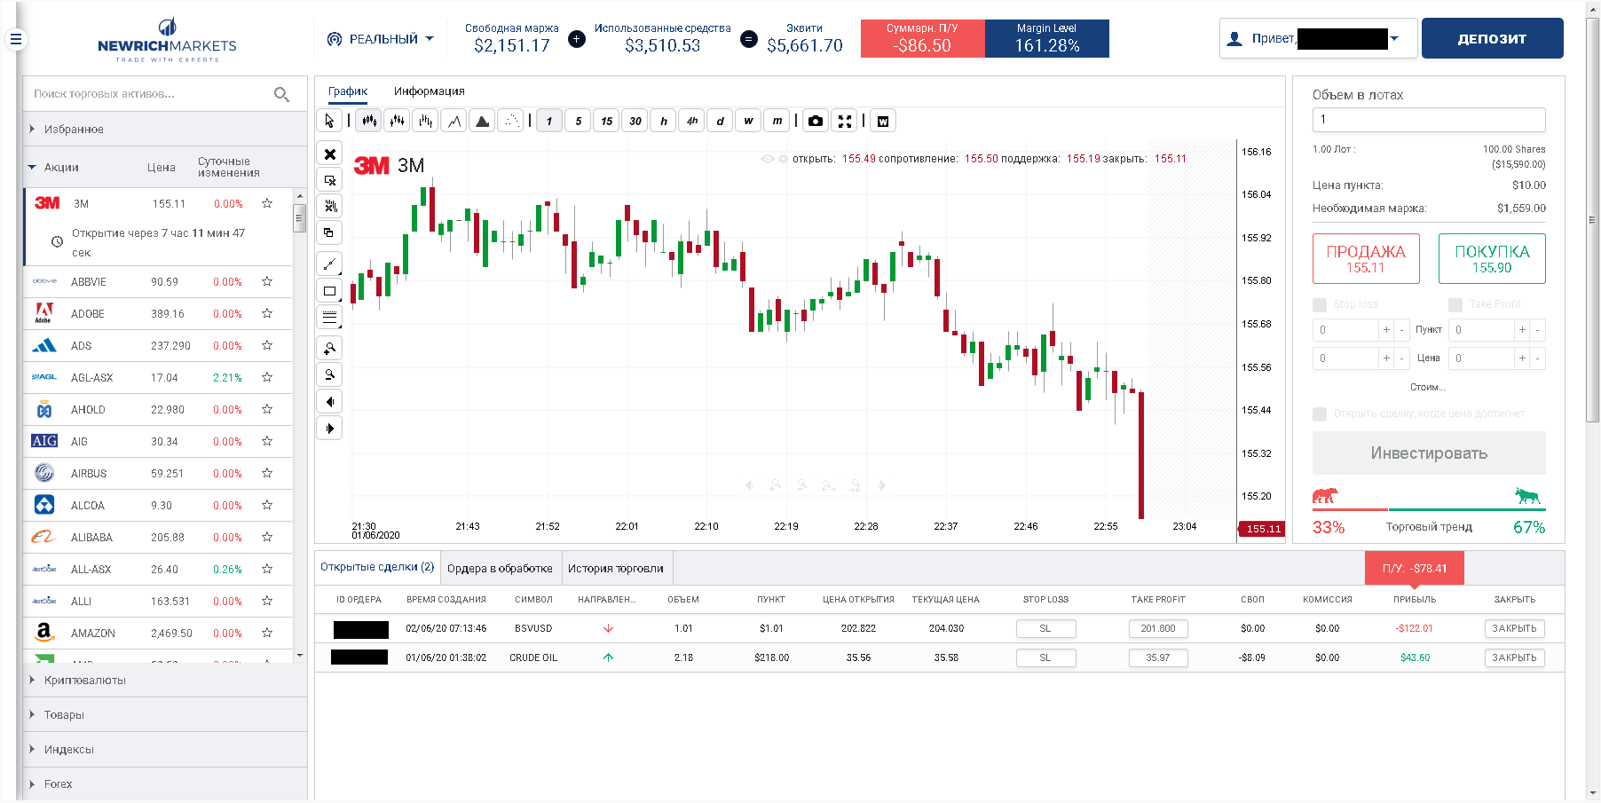Screen dimensions: 1601x803
Task: Zoom out on the chart
Action: click(330, 374)
